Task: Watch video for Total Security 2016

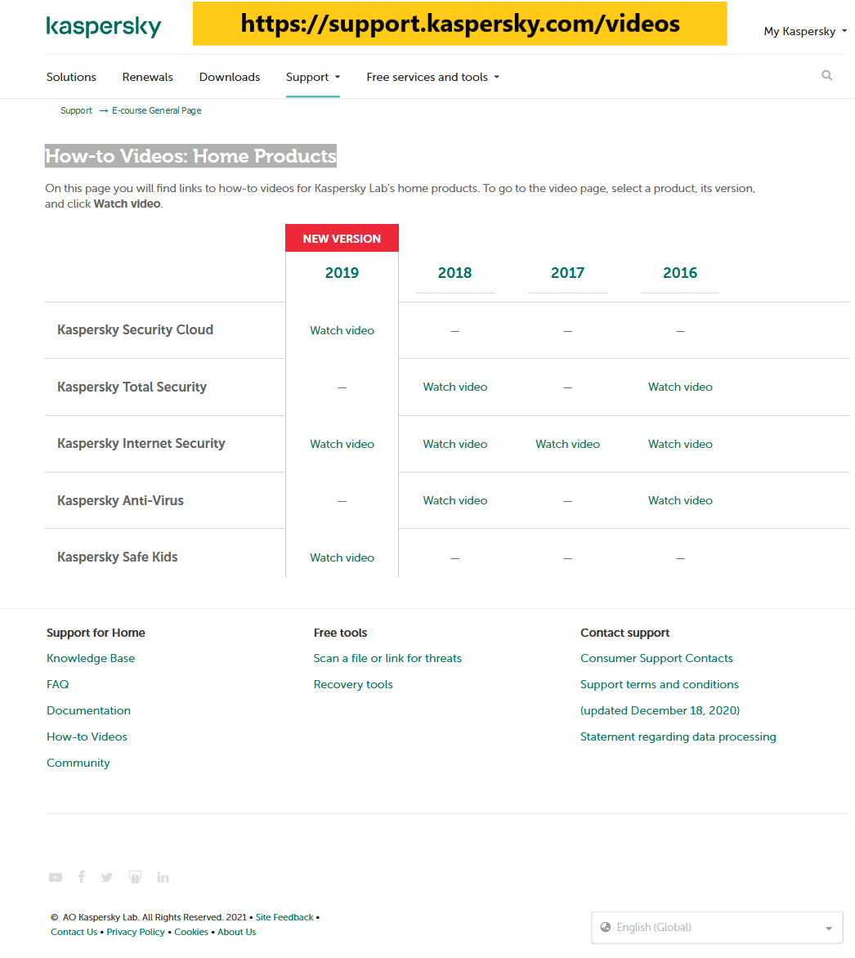Action: [680, 387]
